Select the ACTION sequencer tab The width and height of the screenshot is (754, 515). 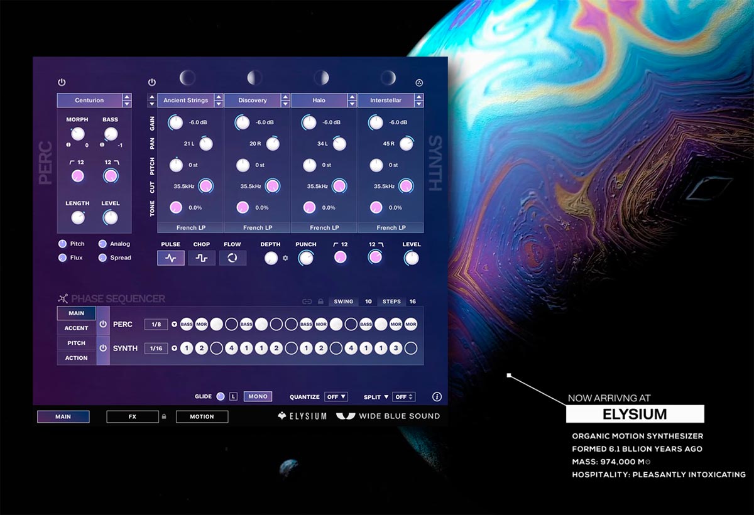tap(76, 358)
